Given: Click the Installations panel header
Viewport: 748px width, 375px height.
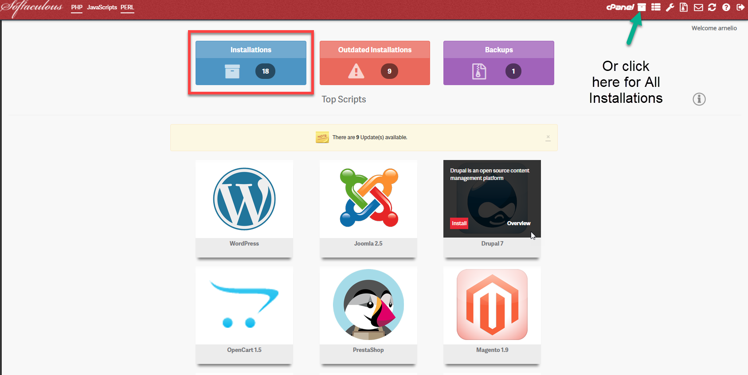Looking at the screenshot, I should 251,50.
